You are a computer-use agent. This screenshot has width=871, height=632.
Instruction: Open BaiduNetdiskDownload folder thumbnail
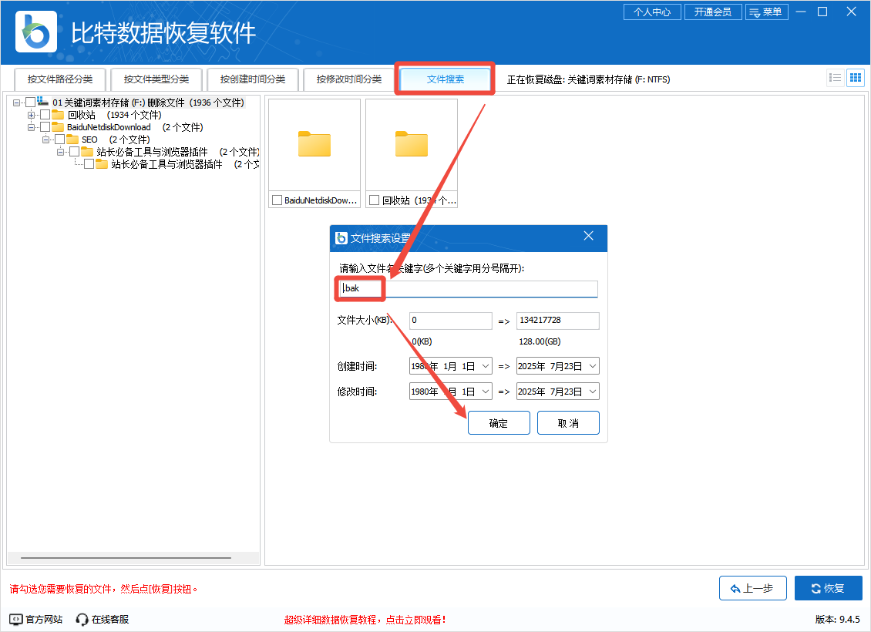pos(314,144)
